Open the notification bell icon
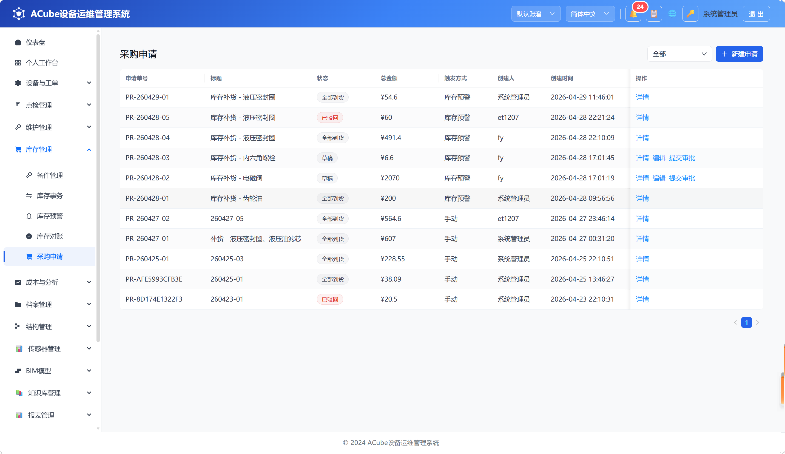The width and height of the screenshot is (785, 454). [633, 14]
